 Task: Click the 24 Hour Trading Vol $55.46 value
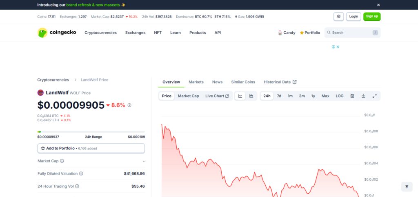[138, 186]
